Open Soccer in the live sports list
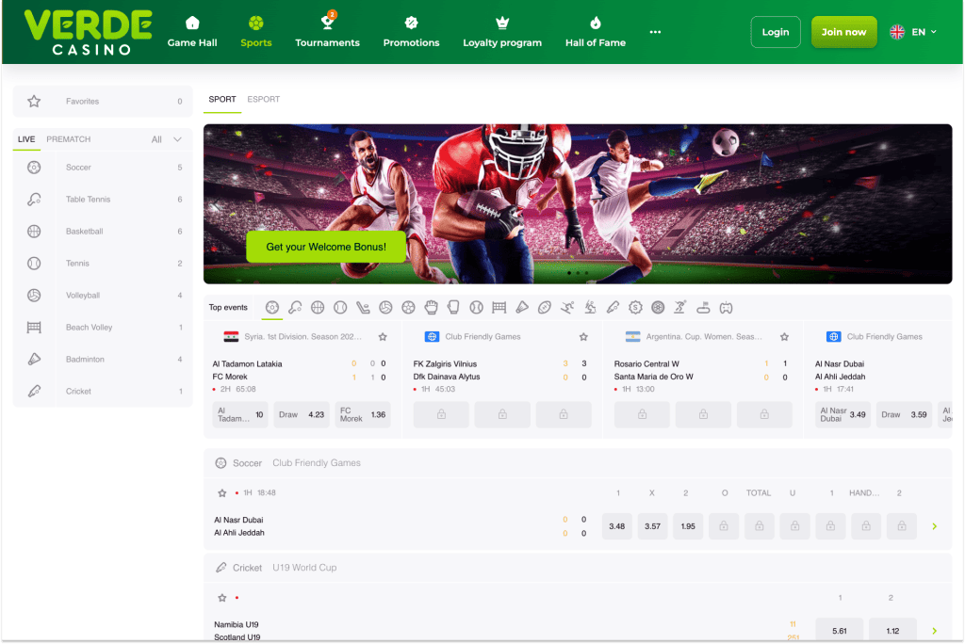Viewport: 965px width, 644px height. pos(103,168)
